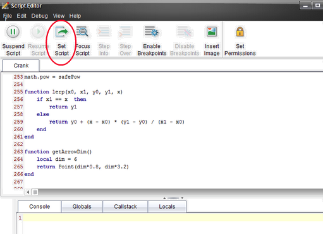This screenshot has width=323, height=234.
Task: Switch to the Globals tab
Action: click(x=82, y=207)
